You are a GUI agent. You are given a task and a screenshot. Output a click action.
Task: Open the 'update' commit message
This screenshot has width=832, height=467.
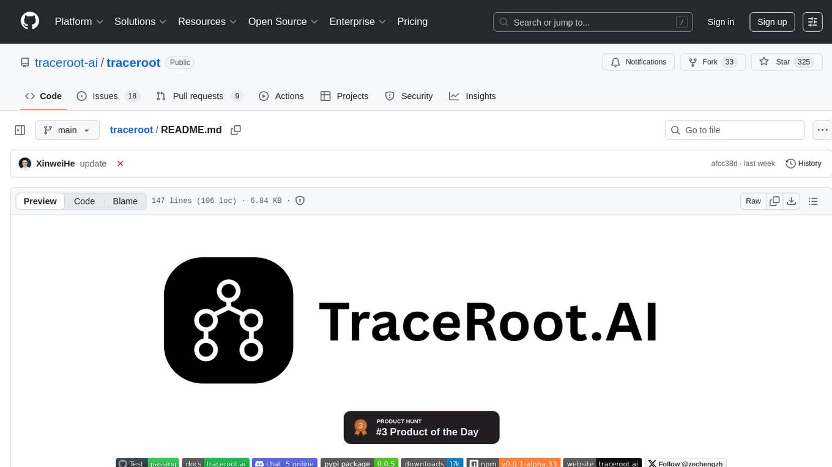[93, 163]
